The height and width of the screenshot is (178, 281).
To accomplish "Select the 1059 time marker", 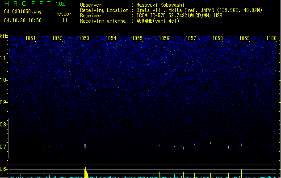I will pyautogui.click(x=244, y=38).
